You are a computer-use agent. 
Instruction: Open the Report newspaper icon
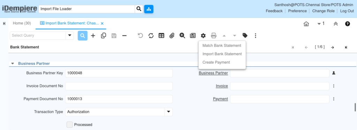[x=193, y=36]
